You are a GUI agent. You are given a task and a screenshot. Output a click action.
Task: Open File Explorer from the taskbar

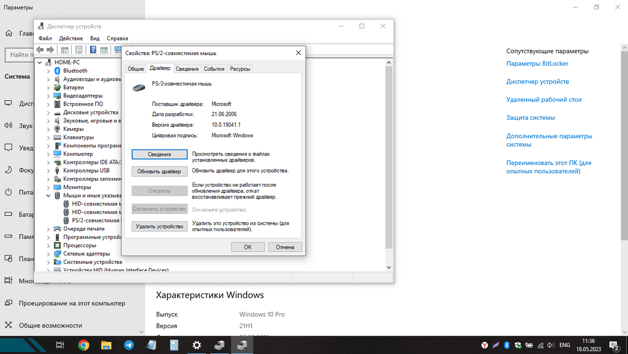coord(106,345)
